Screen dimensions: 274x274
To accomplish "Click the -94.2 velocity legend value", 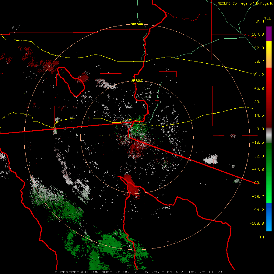I will [x=258, y=210].
